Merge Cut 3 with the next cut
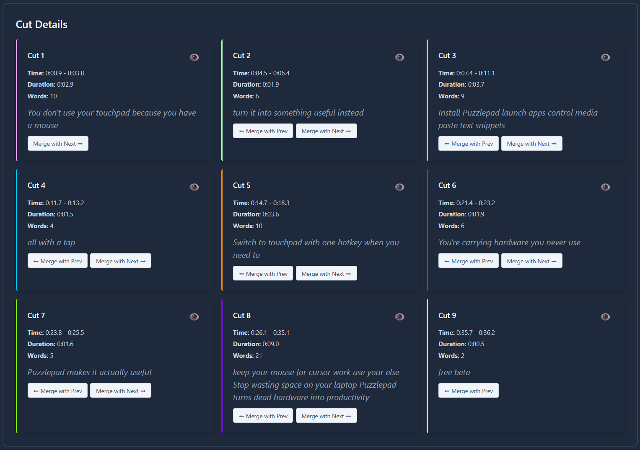Viewport: 640px width, 450px height. 531,143
